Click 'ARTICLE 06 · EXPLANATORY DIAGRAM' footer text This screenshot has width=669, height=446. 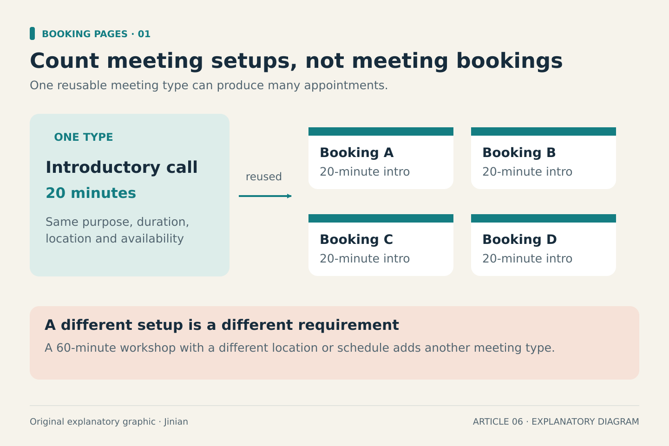[556, 422]
